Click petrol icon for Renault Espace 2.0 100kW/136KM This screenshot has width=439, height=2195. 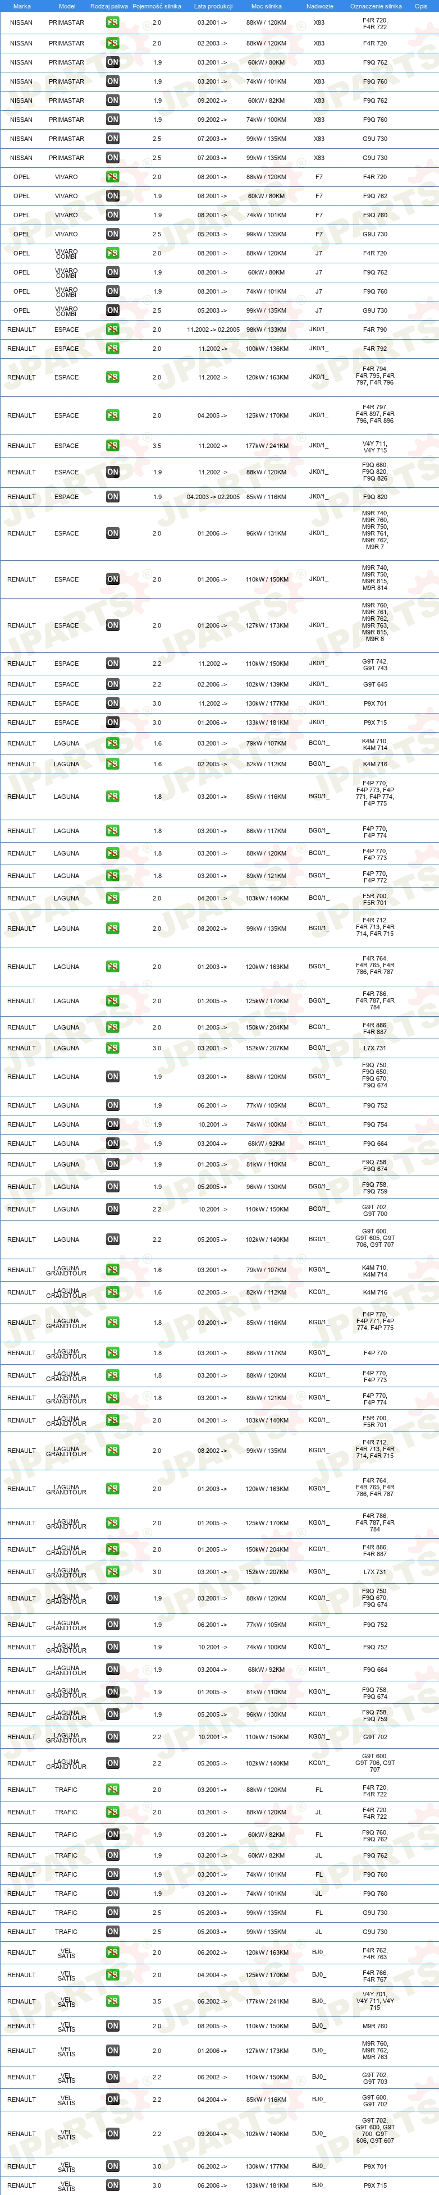click(x=112, y=349)
